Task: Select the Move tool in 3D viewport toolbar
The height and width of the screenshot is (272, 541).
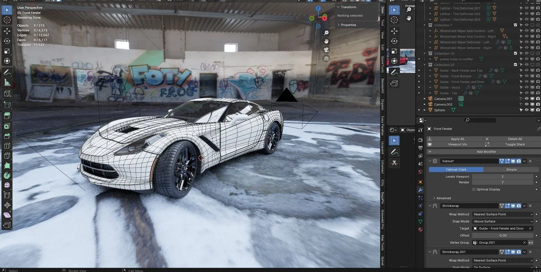Action: [x=7, y=31]
